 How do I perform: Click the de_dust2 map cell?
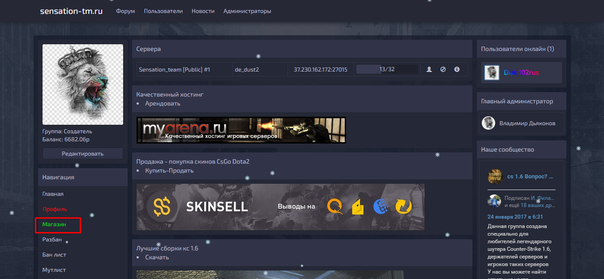[x=247, y=69]
